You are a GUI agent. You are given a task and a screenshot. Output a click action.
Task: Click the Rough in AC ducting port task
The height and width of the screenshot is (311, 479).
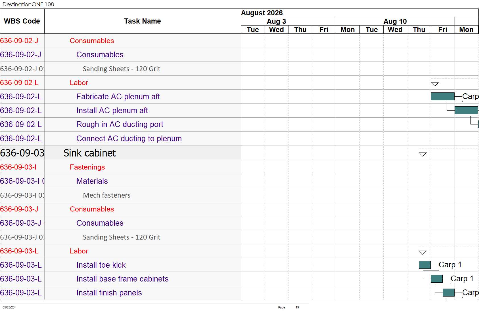point(120,124)
